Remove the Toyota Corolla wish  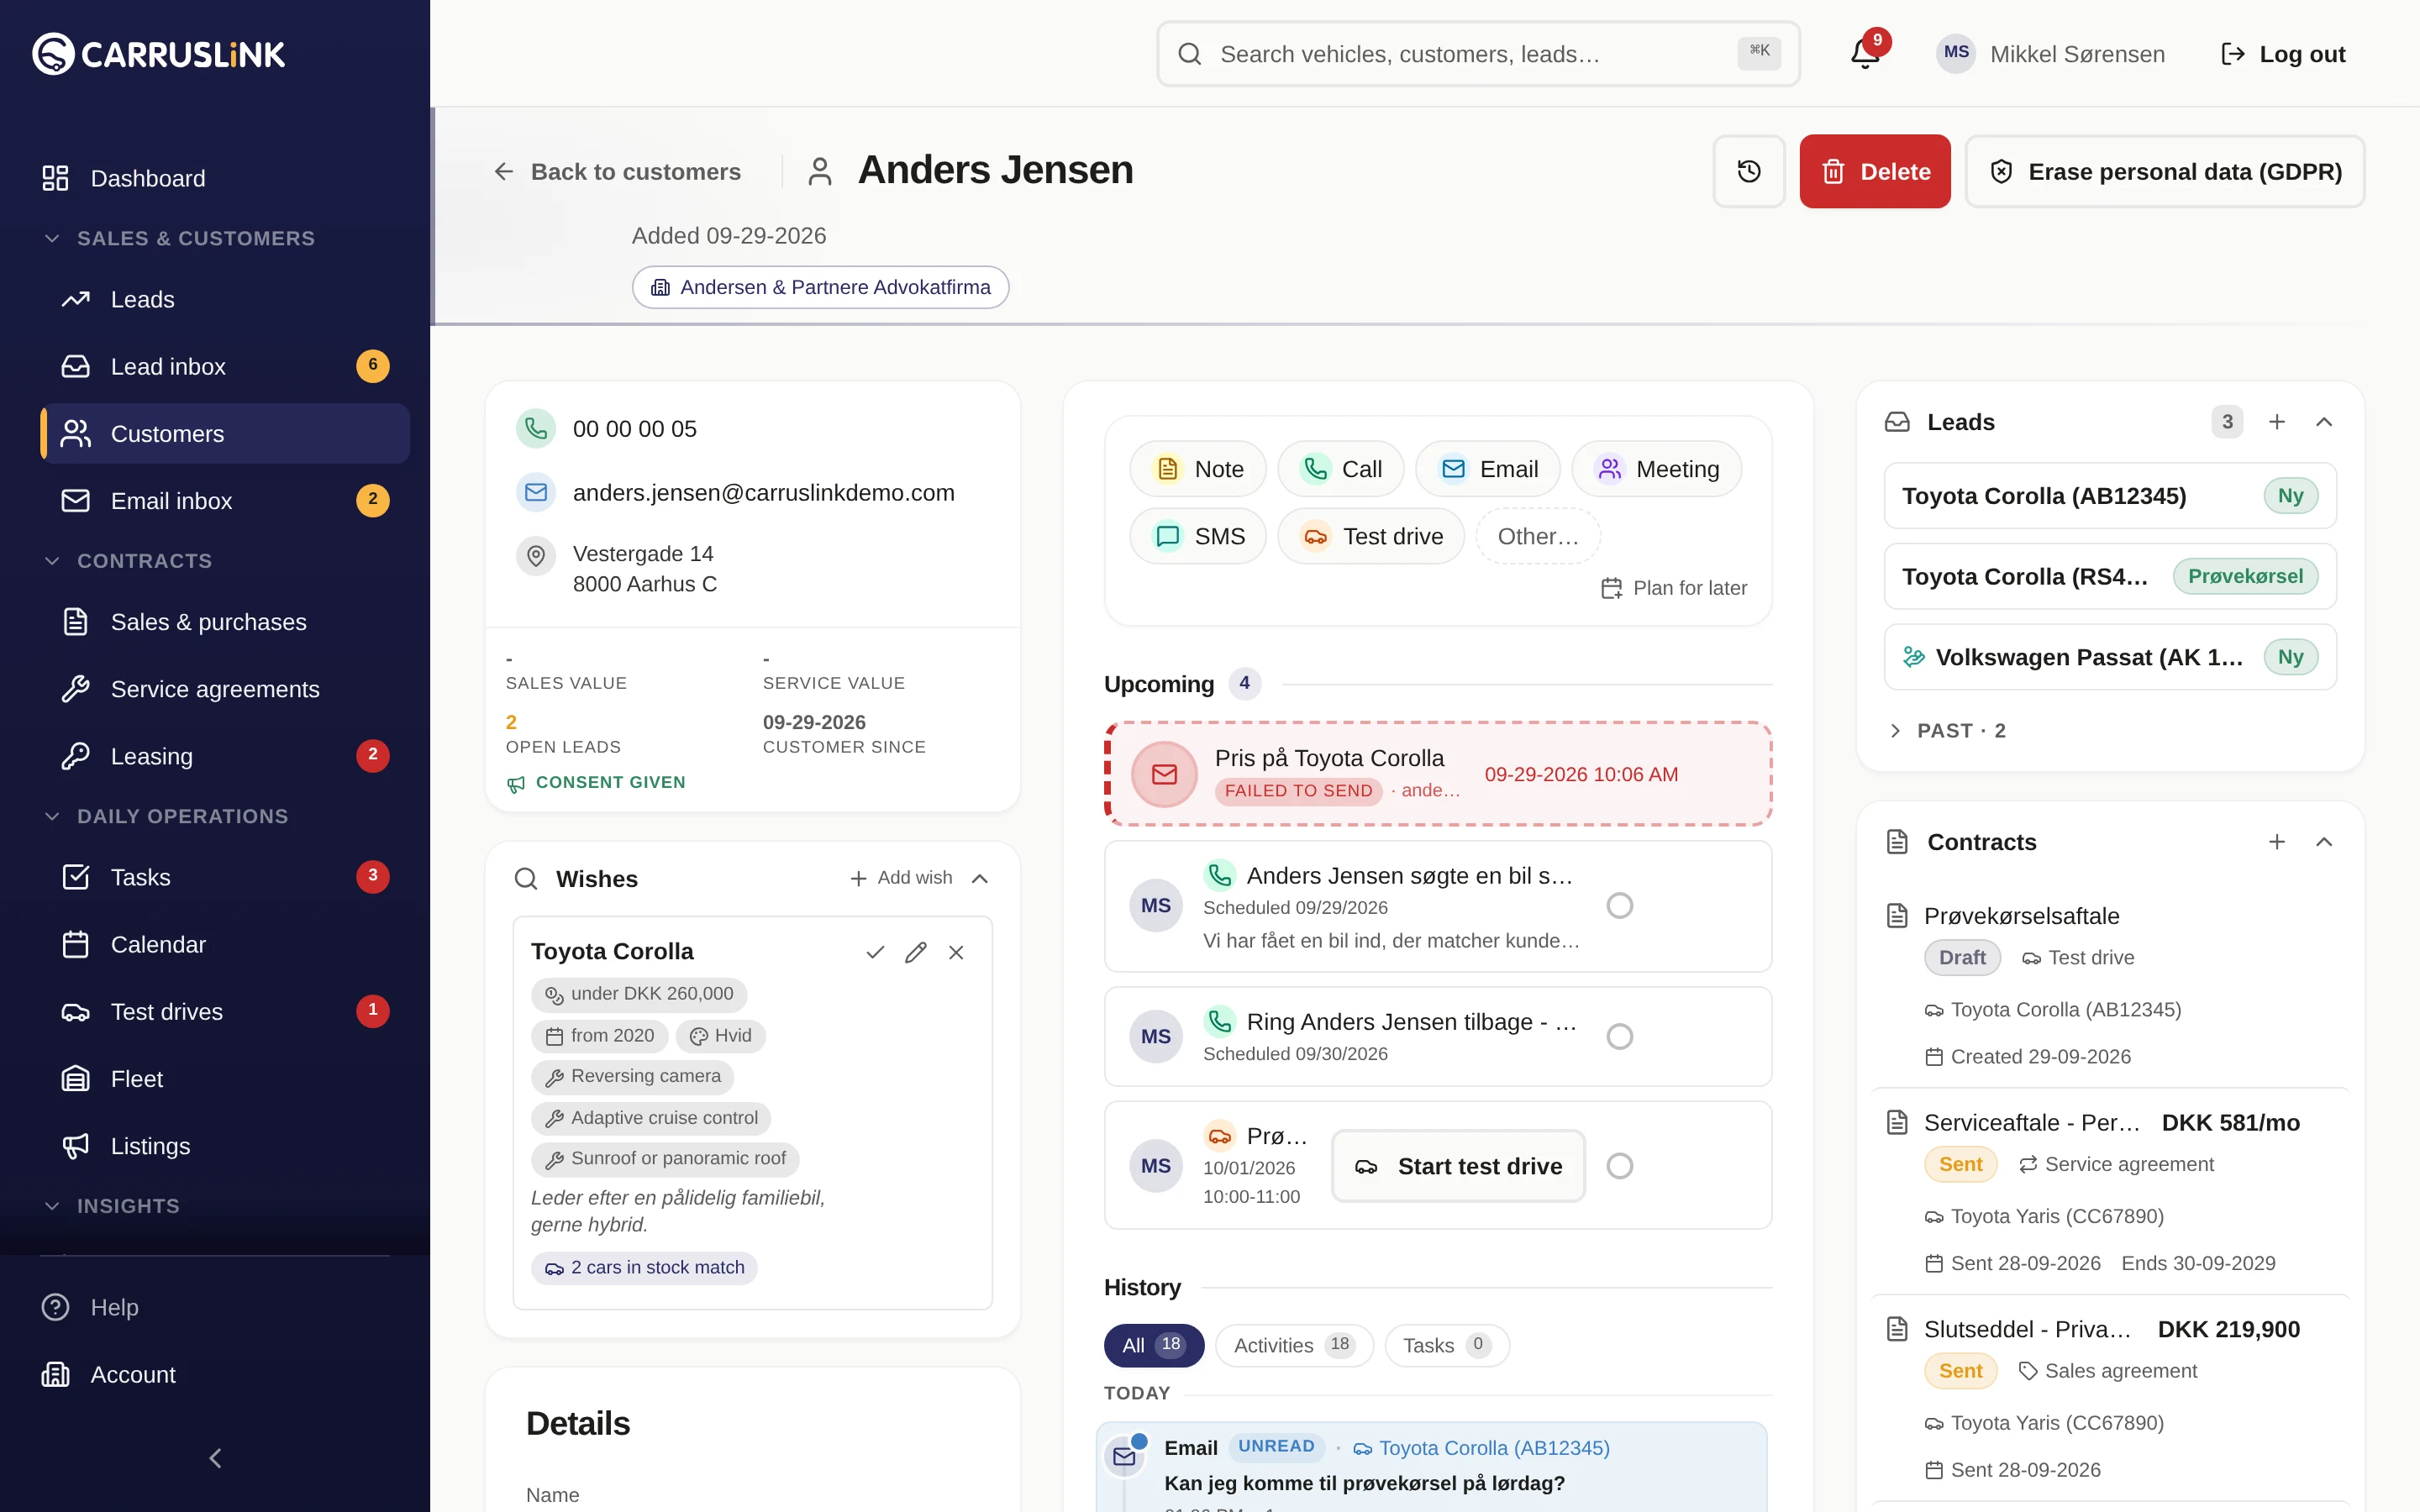pos(956,952)
